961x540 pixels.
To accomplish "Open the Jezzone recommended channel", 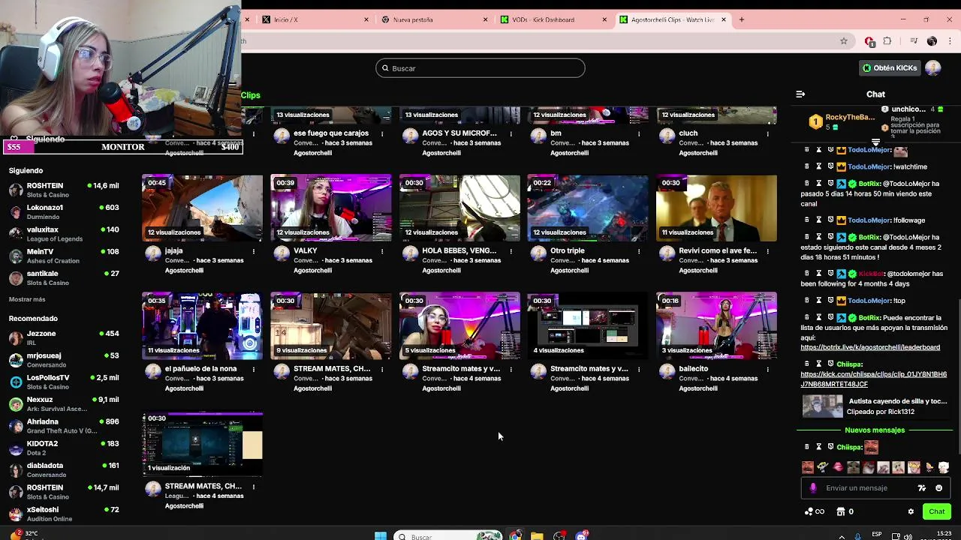I will 64,337.
